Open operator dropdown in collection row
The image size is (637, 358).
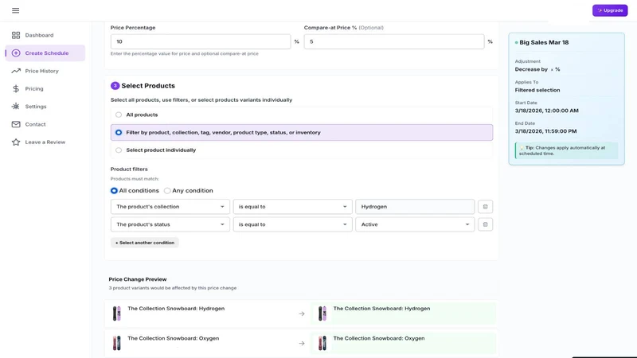click(x=292, y=207)
